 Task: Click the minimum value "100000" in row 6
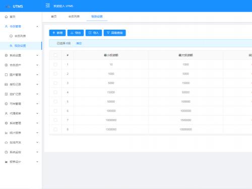111,111
